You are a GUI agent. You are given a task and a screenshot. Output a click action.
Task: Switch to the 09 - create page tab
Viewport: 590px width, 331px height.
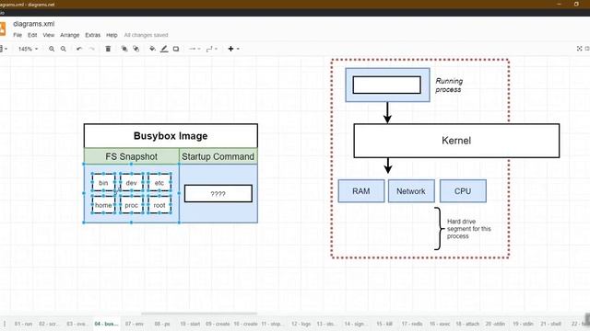click(x=218, y=324)
